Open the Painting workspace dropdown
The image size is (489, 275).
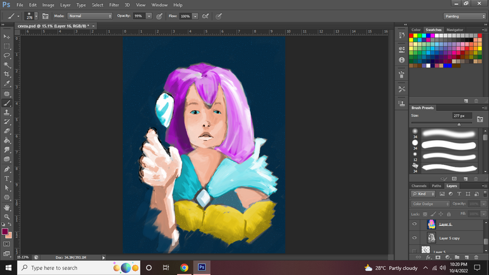point(465,16)
